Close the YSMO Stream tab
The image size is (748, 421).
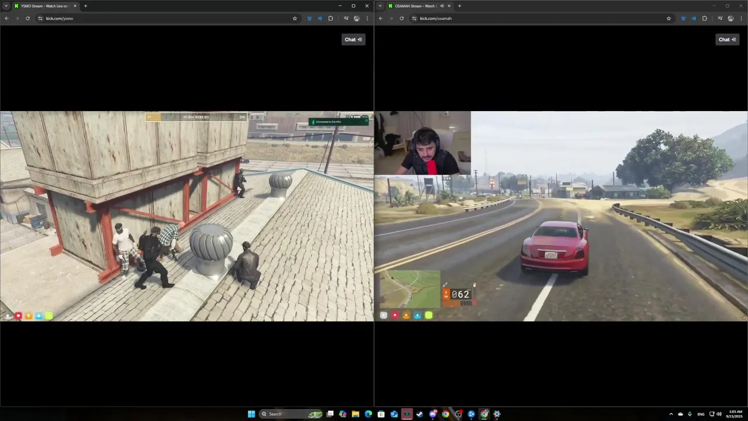click(x=75, y=6)
